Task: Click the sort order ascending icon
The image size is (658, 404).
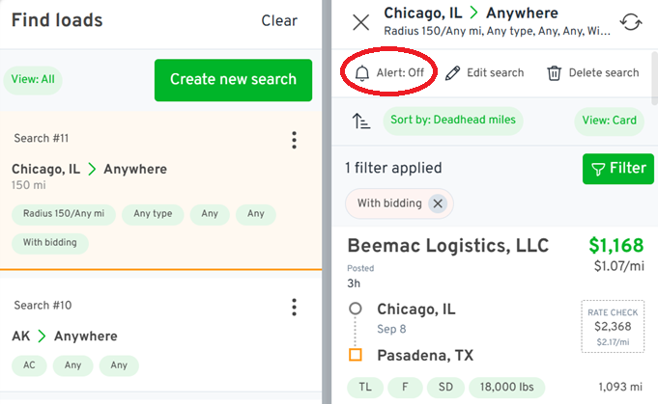Action: 360,121
